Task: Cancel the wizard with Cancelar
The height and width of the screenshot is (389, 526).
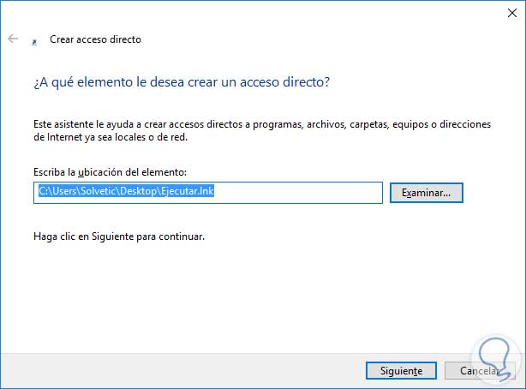Action: tap(475, 371)
